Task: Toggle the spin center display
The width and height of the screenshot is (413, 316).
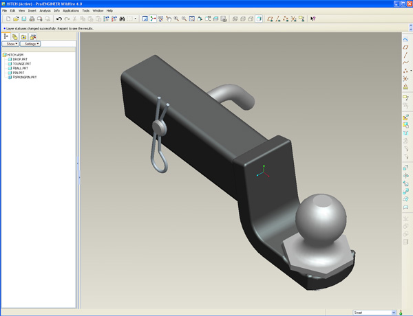Action: [x=153, y=19]
